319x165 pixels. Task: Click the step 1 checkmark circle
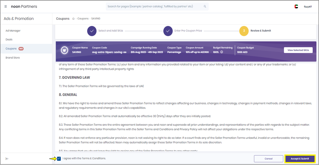[92, 31]
